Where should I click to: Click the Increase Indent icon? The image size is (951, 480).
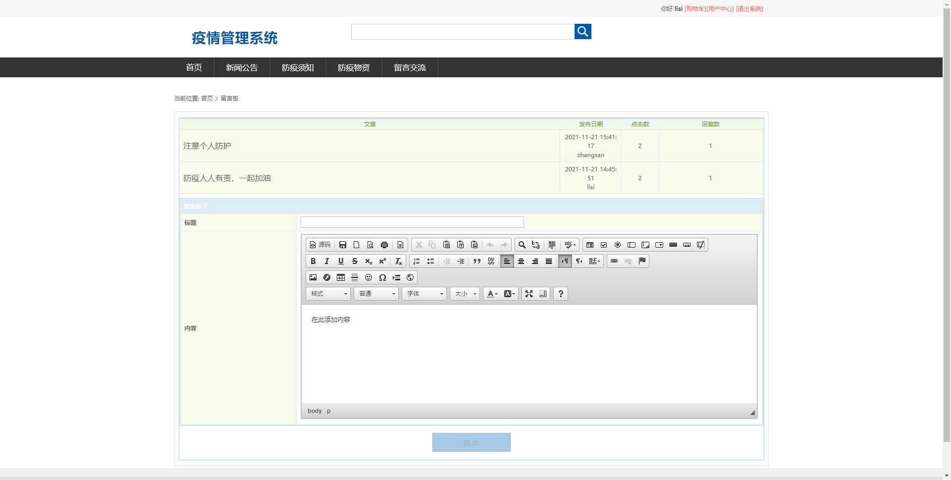pos(461,261)
